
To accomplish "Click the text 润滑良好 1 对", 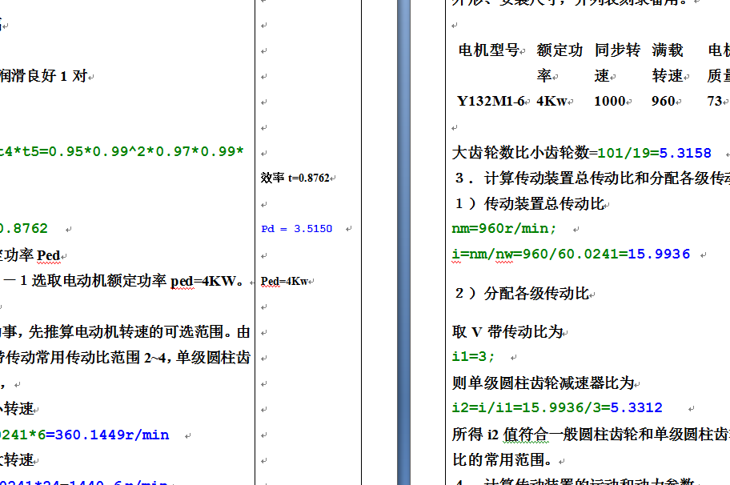I will 43,76.
